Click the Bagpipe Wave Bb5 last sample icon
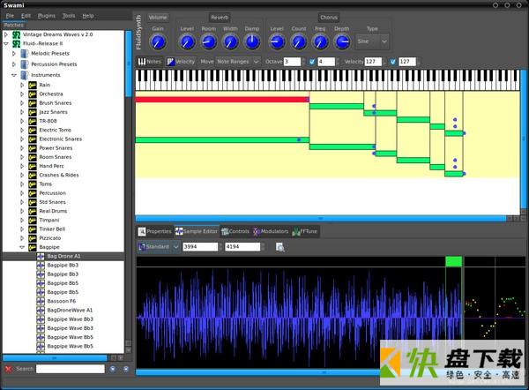Screen dimensions: 529x390 pos(41,347)
